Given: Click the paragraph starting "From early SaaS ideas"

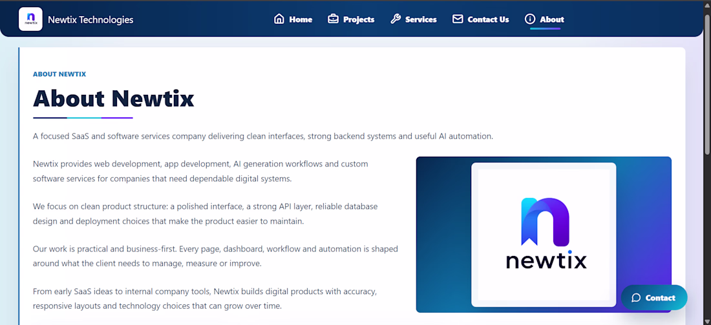Looking at the screenshot, I should [x=205, y=299].
